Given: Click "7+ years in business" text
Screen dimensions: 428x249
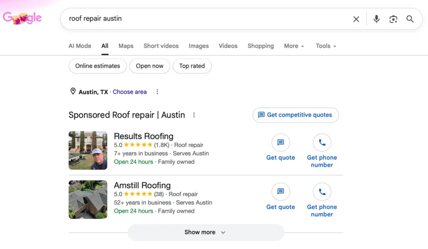Looking at the screenshot, I should [141, 153].
